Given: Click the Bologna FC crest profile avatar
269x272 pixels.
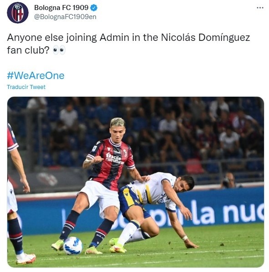Looking at the screenshot, I should tap(18, 13).
